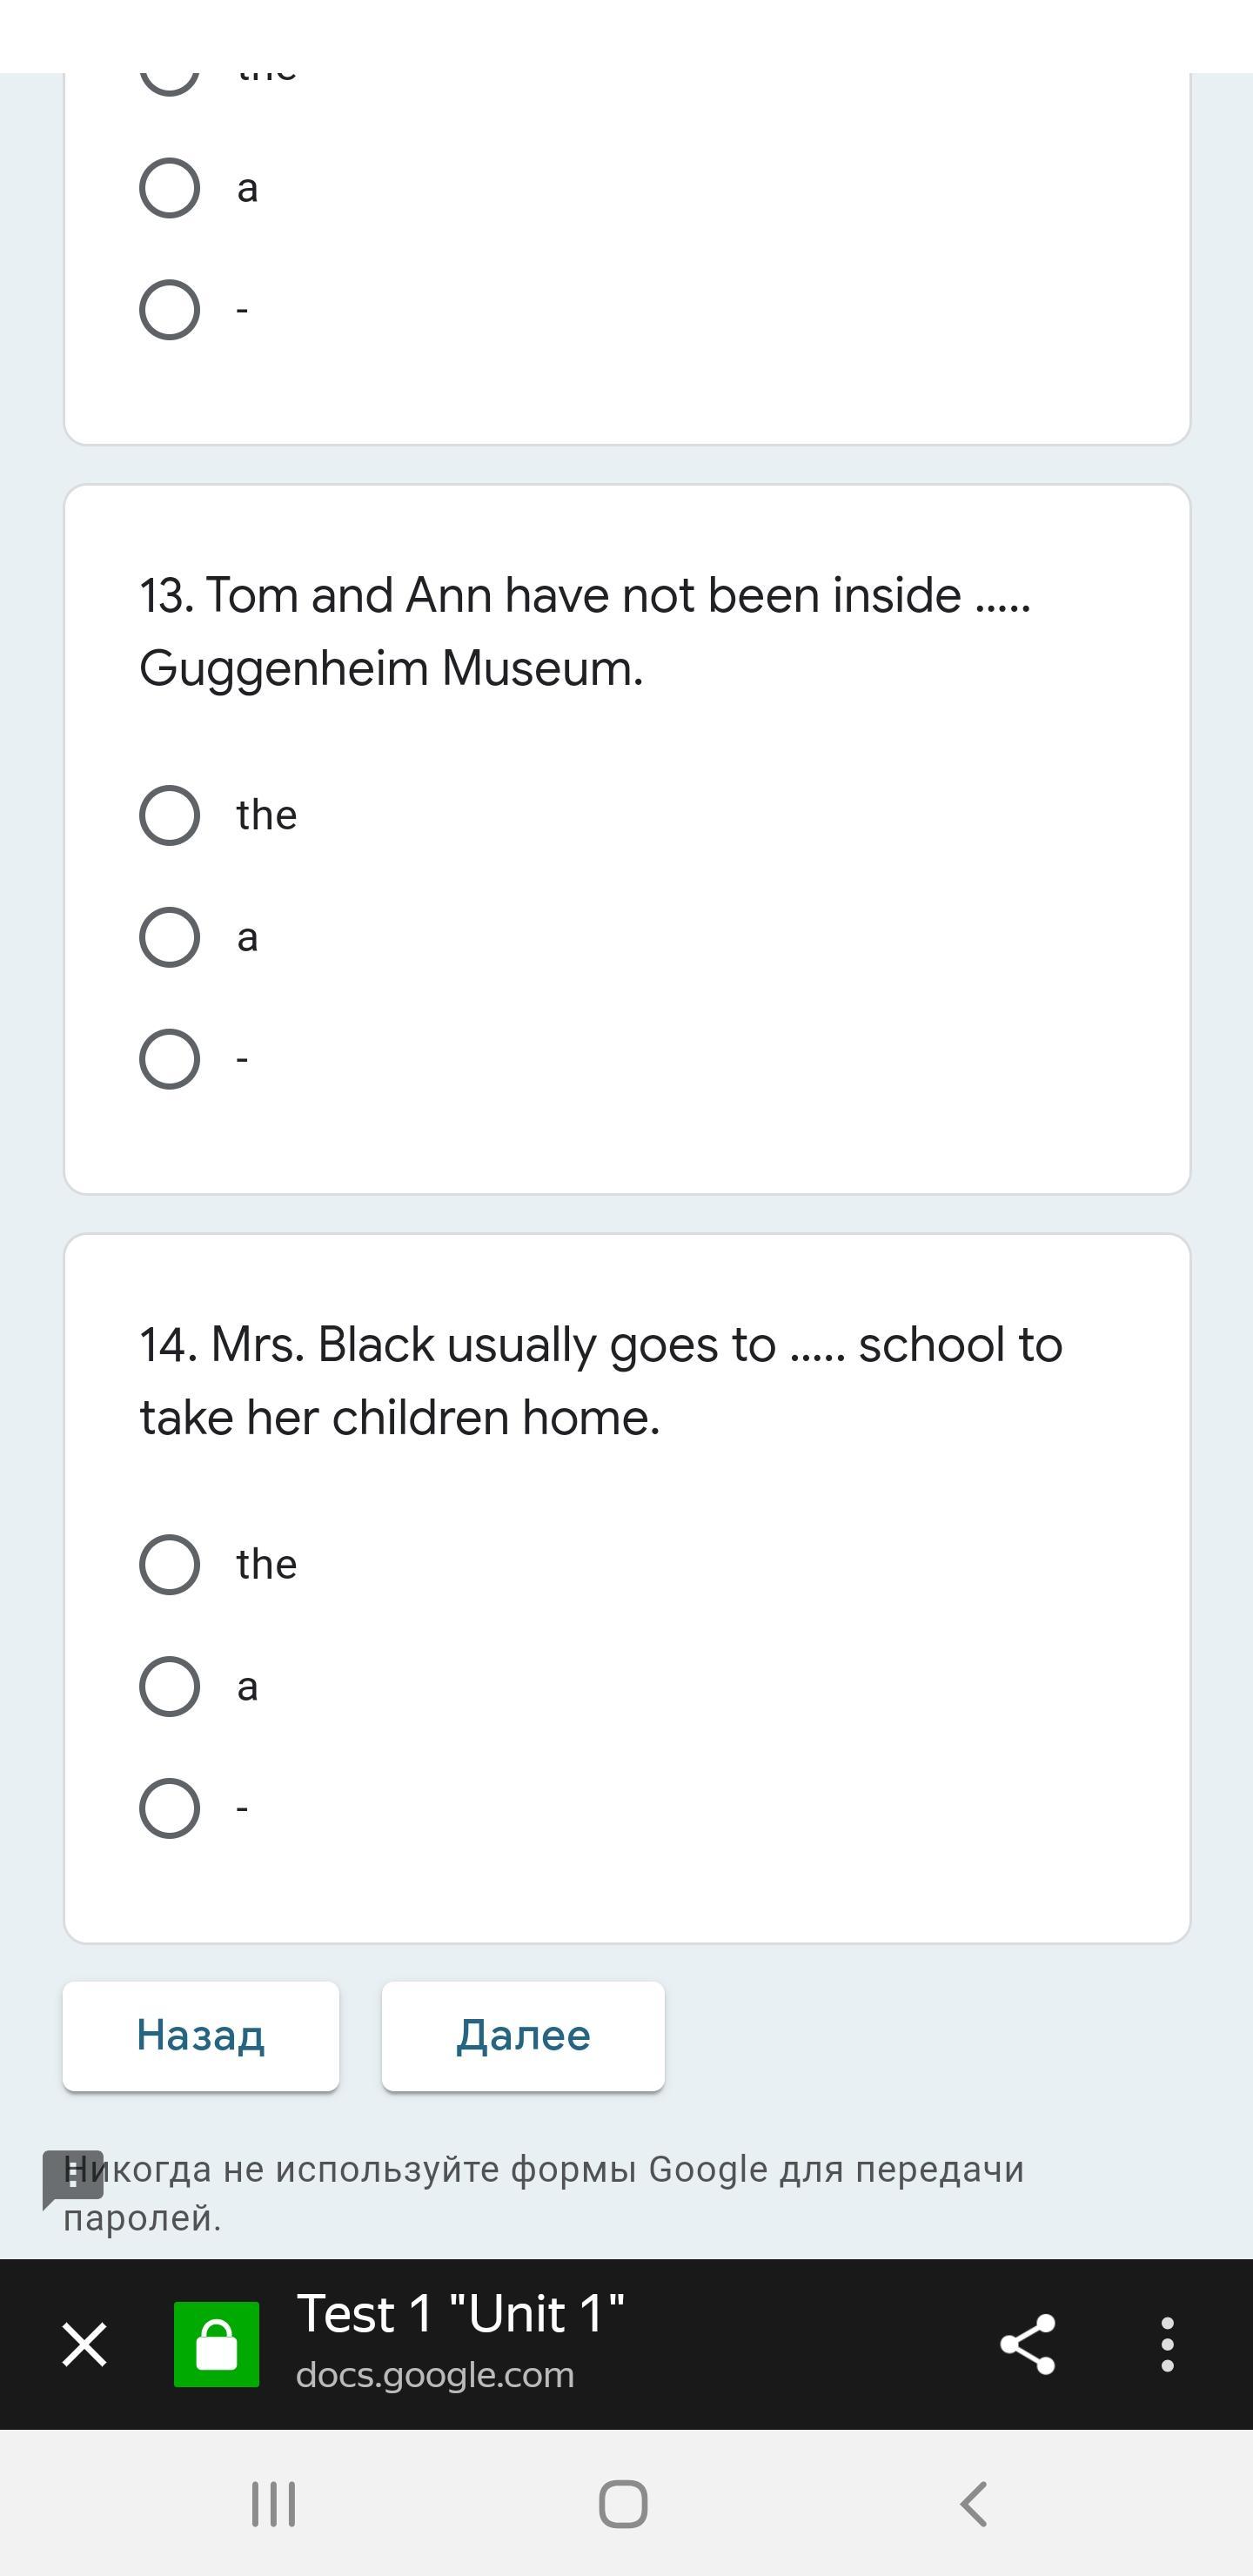Viewport: 1253px width, 2576px height.
Task: Click the Назад button
Action: pos(201,2036)
